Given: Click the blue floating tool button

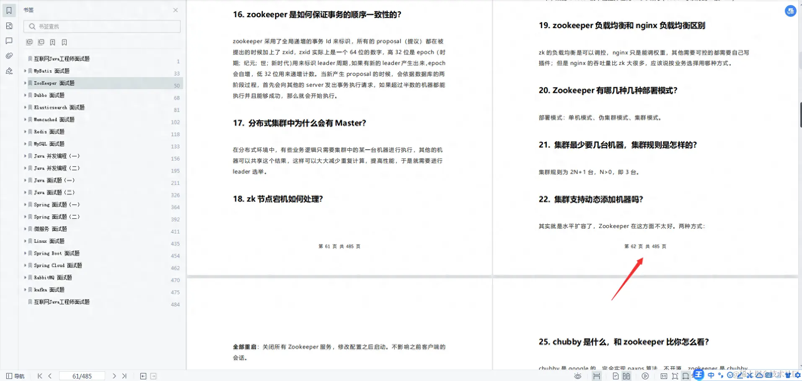Looking at the screenshot, I should (790, 11).
